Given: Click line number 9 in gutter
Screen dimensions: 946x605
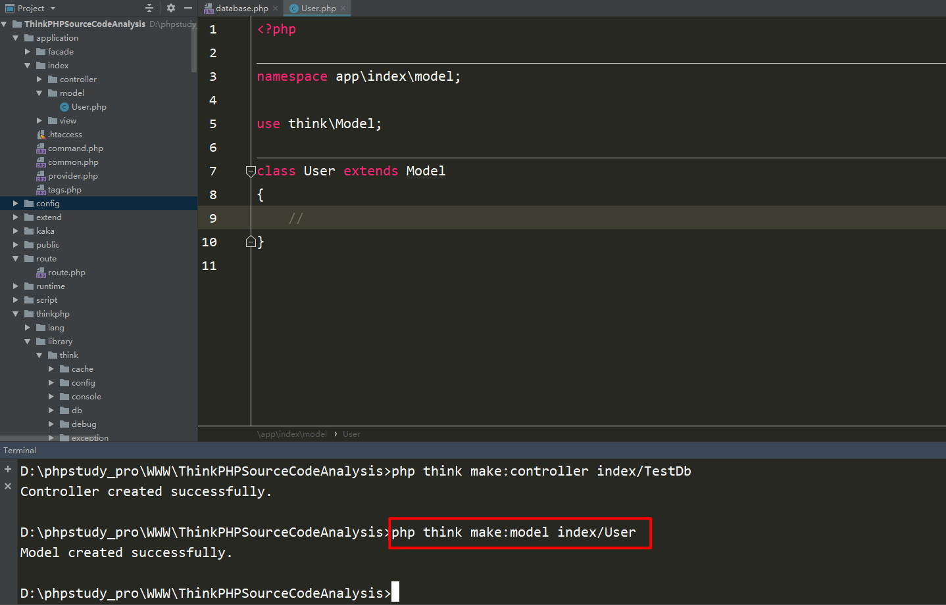Looking at the screenshot, I should click(x=213, y=218).
